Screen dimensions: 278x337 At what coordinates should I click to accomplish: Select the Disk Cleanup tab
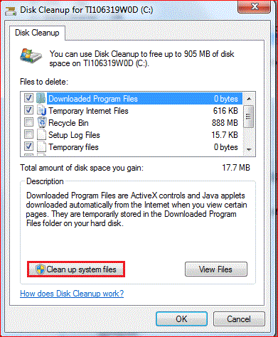37,33
